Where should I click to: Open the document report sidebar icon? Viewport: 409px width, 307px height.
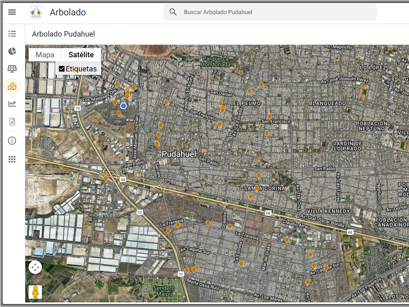click(x=12, y=122)
